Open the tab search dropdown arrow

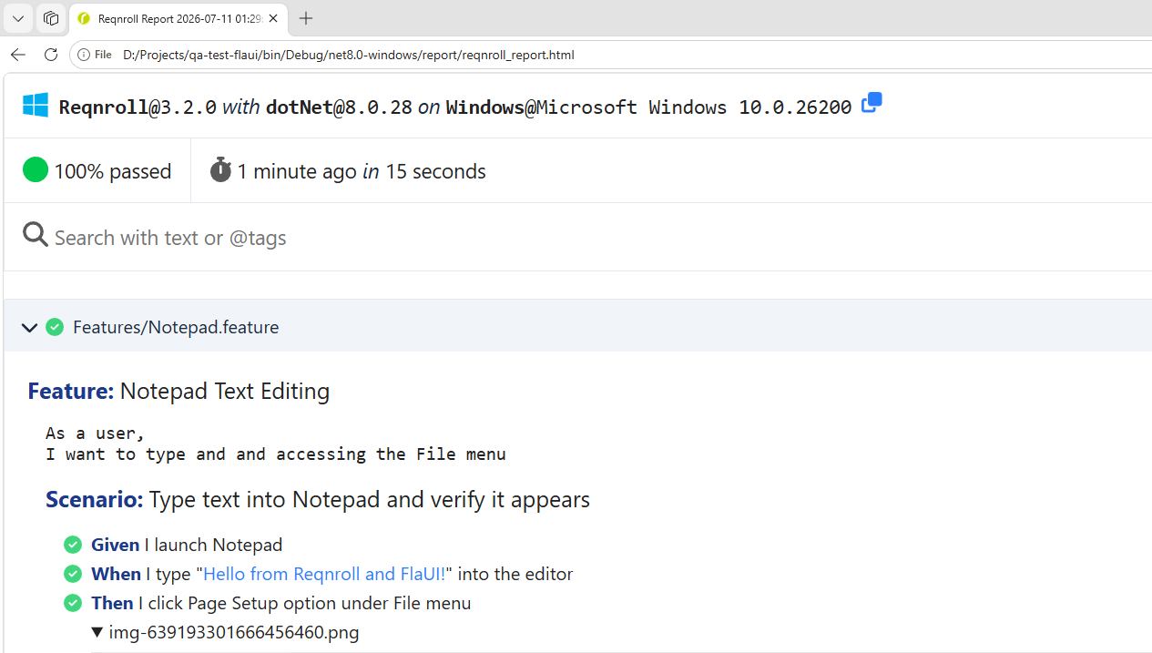click(x=18, y=18)
